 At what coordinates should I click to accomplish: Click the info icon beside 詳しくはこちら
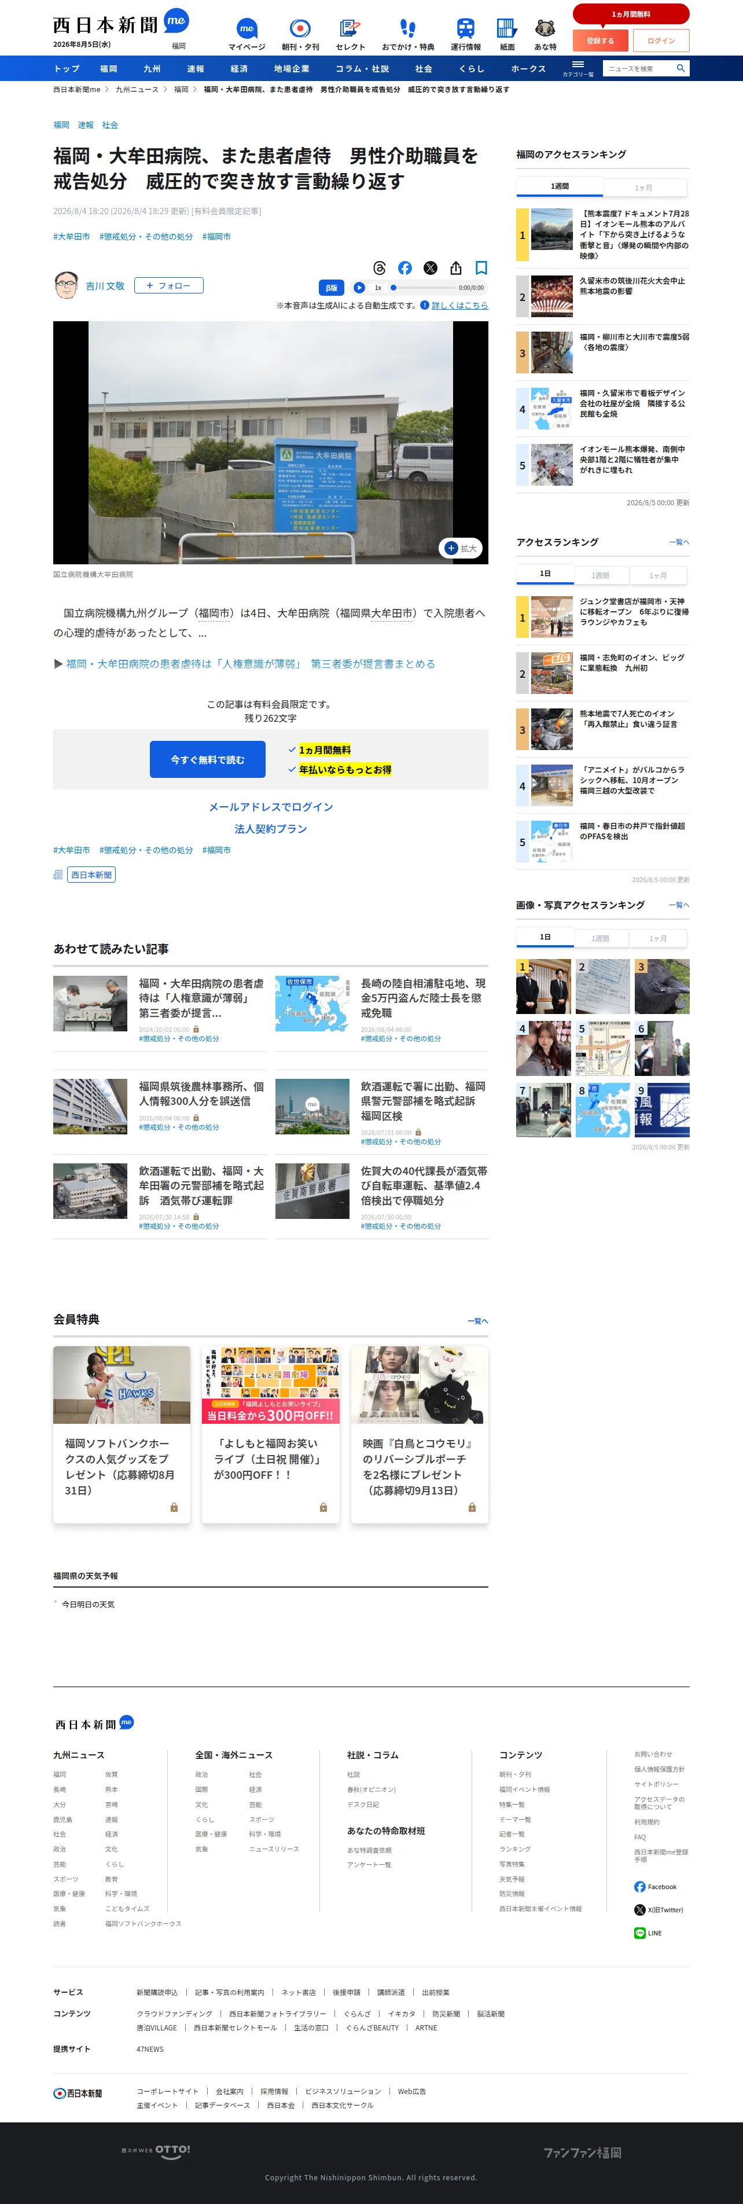pos(424,304)
